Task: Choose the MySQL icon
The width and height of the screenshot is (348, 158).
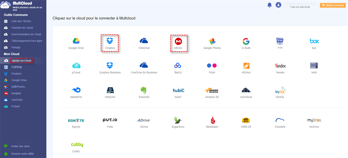Action: [280, 90]
